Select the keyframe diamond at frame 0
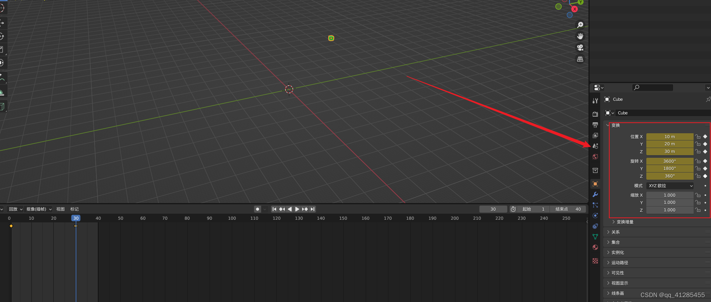 pyautogui.click(x=11, y=226)
